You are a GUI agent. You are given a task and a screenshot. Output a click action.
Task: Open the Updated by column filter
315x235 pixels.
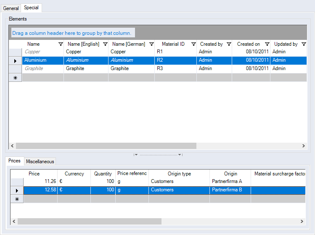303,44
